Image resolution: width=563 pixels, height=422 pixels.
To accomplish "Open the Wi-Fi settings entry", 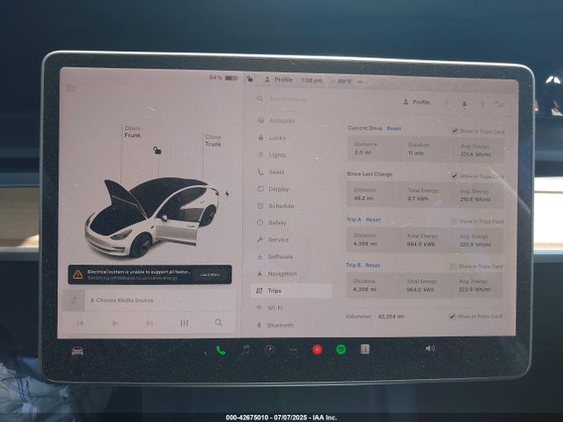I will 269,308.
